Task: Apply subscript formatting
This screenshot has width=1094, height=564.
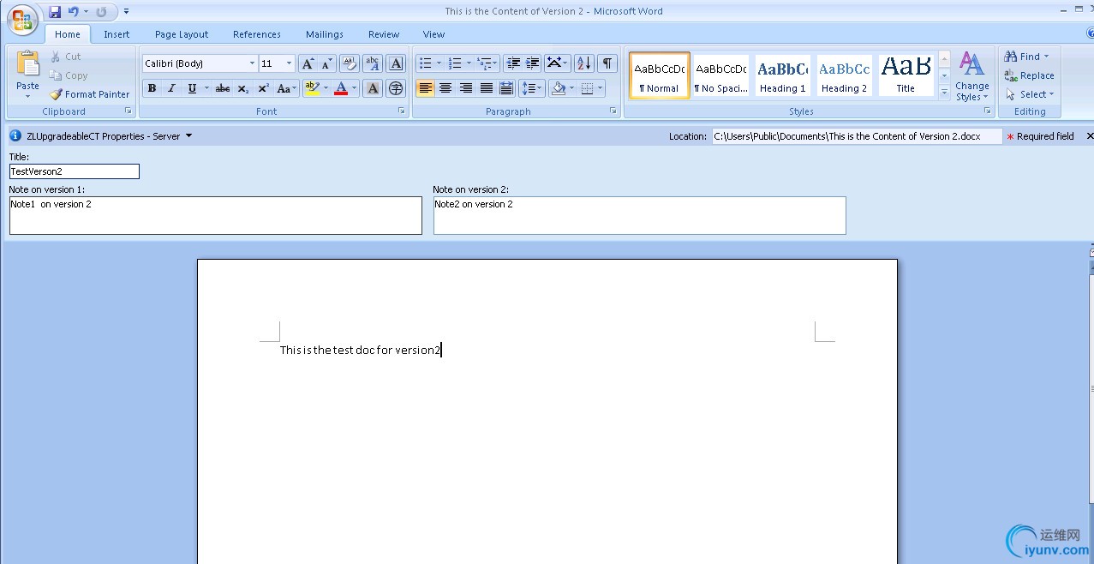Action: (x=243, y=88)
